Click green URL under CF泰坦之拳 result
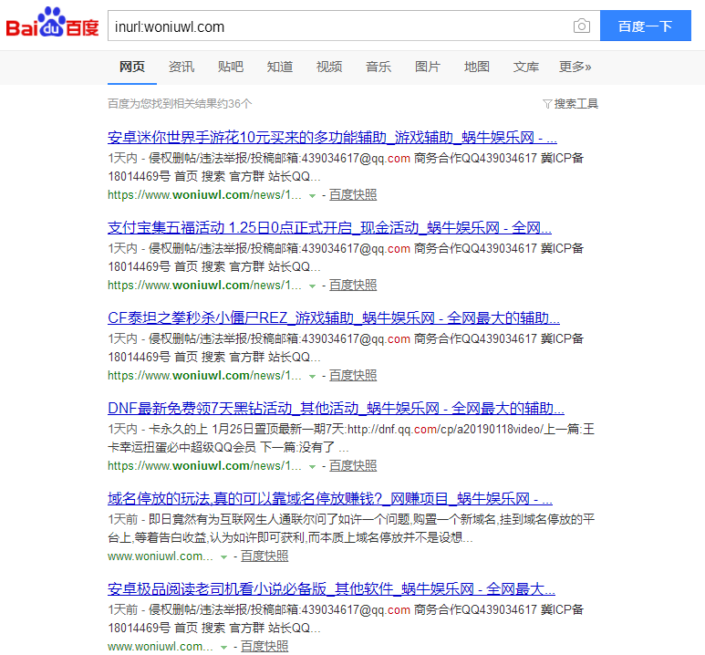 204,376
